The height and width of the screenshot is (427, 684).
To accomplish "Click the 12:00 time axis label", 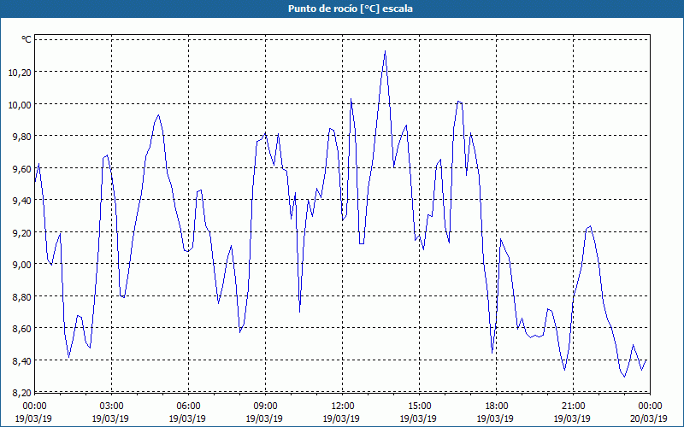I will coord(342,407).
